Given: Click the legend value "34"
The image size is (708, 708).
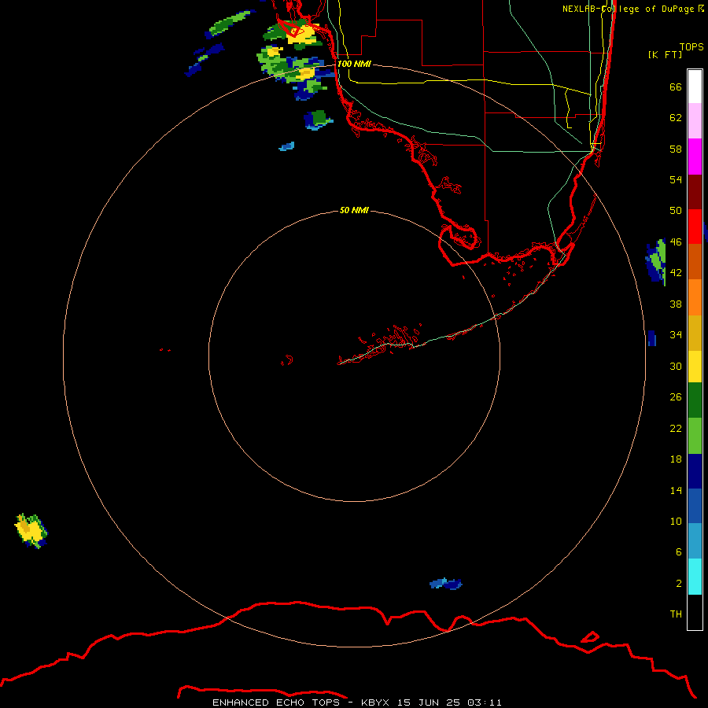Looking at the screenshot, I should 676,335.
